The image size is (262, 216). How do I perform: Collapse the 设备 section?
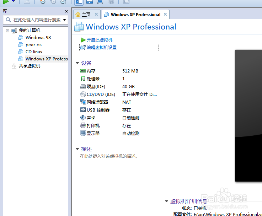coord(77,63)
